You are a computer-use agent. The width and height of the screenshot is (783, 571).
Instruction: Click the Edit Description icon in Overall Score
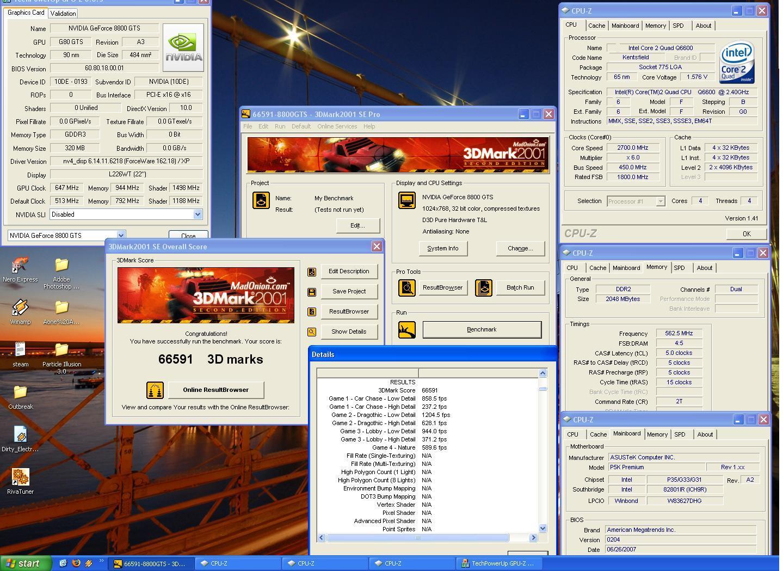pos(312,272)
